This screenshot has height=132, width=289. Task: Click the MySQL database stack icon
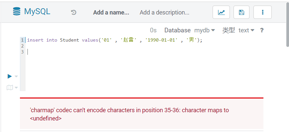point(17,12)
